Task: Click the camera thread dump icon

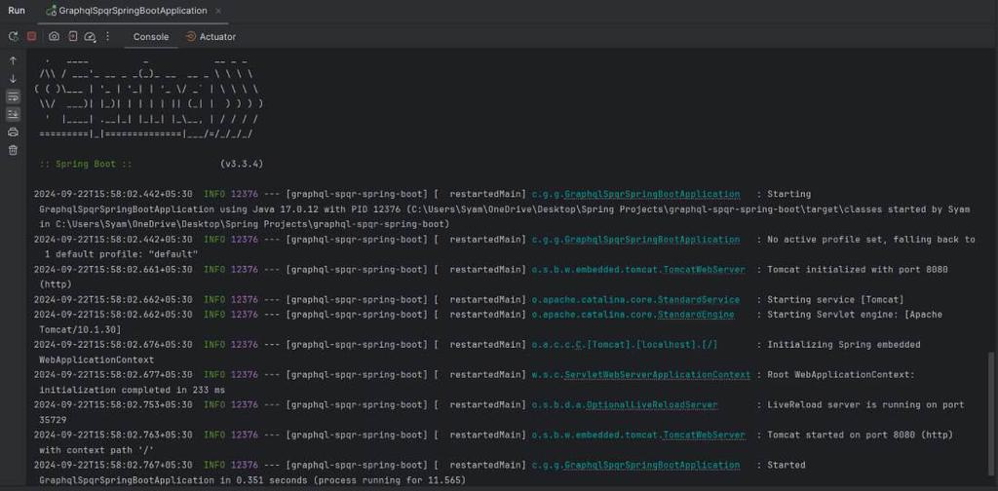Action: [x=55, y=37]
